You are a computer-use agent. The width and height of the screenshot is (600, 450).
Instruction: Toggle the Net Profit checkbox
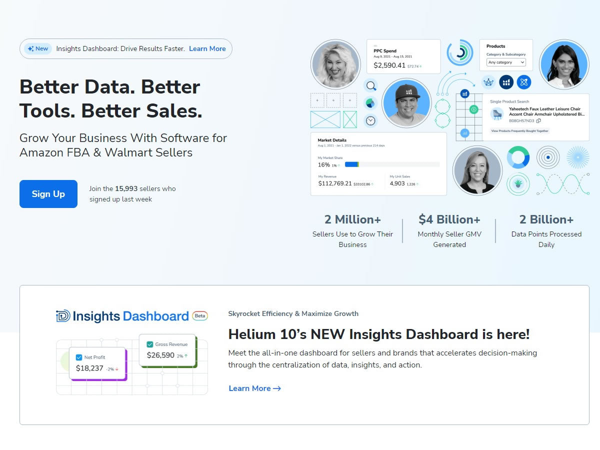coord(79,357)
